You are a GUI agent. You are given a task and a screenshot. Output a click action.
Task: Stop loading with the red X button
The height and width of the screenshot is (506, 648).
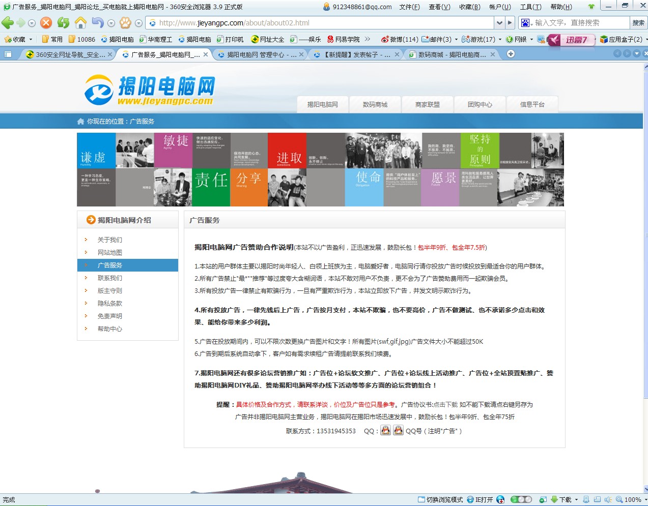[46, 23]
